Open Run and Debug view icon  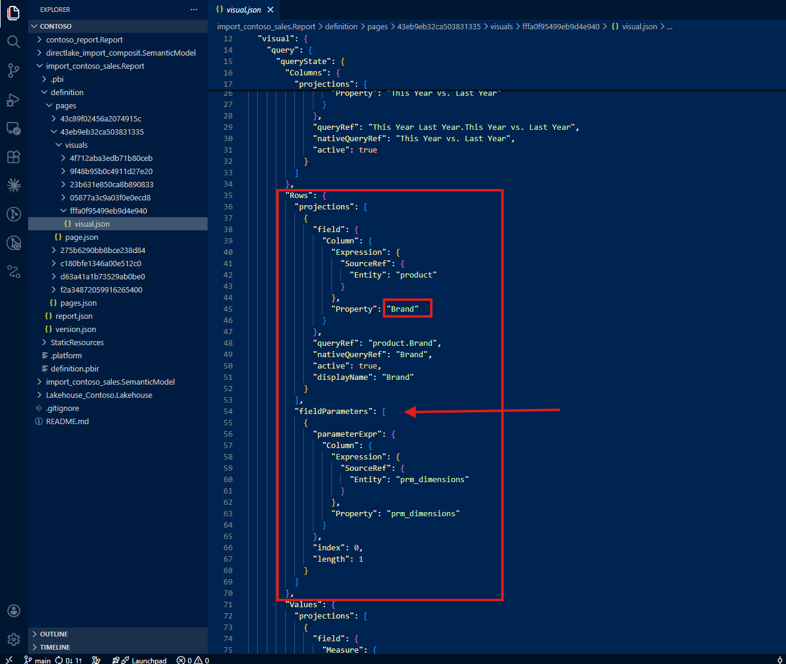(x=13, y=99)
